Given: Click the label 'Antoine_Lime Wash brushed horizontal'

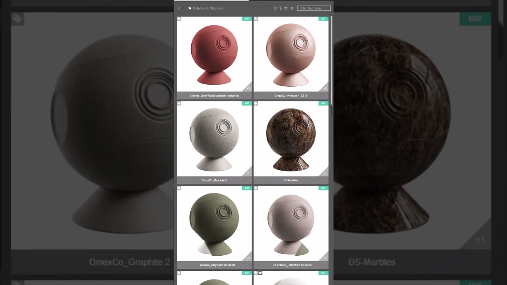Looking at the screenshot, I should tap(214, 95).
